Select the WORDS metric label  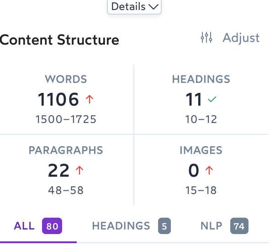[66, 79]
